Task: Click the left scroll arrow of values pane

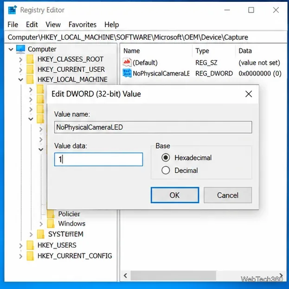Action: [125, 276]
